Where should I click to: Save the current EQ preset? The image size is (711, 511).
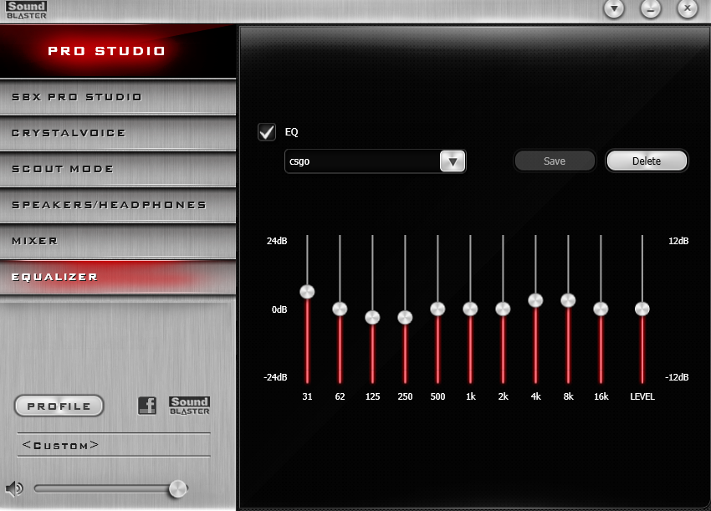pyautogui.click(x=554, y=161)
